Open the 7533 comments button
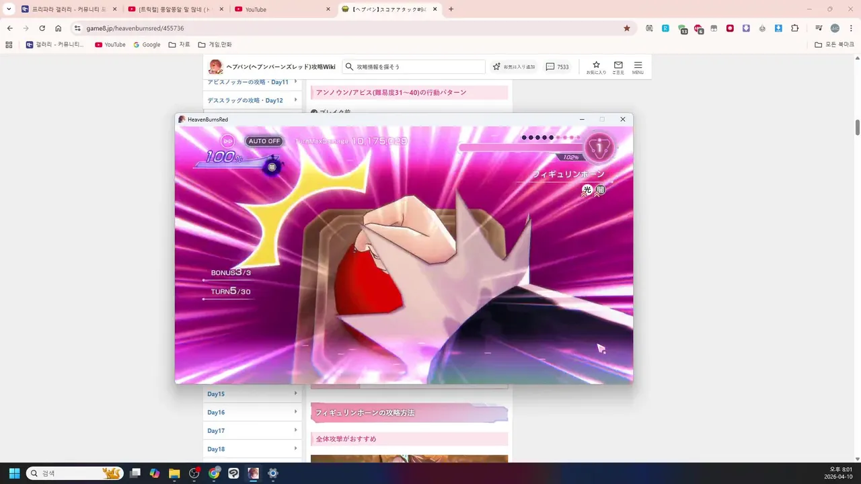861x484 pixels. [557, 67]
